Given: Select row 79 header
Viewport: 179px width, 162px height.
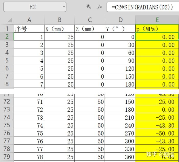Looking at the screenshot, I should point(7,157).
